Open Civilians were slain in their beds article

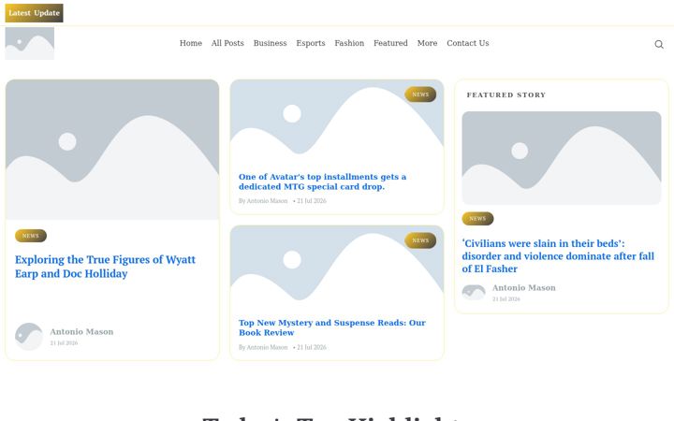click(x=558, y=256)
